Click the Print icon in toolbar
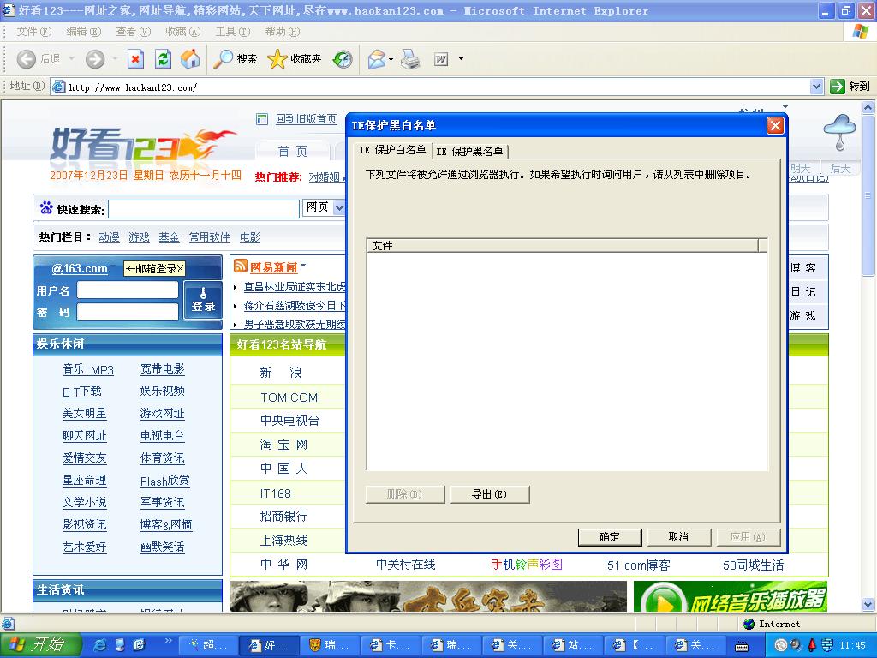This screenshot has height=658, width=877. (x=410, y=59)
